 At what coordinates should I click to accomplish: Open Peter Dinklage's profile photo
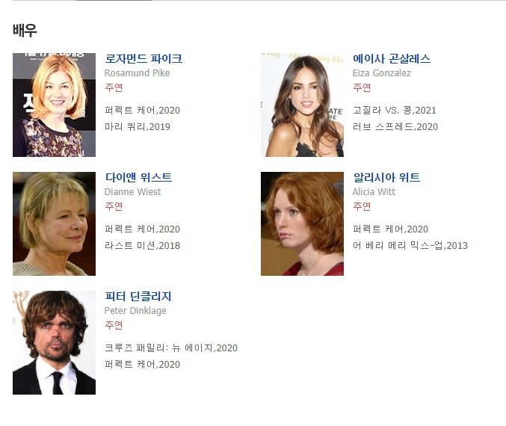point(54,342)
